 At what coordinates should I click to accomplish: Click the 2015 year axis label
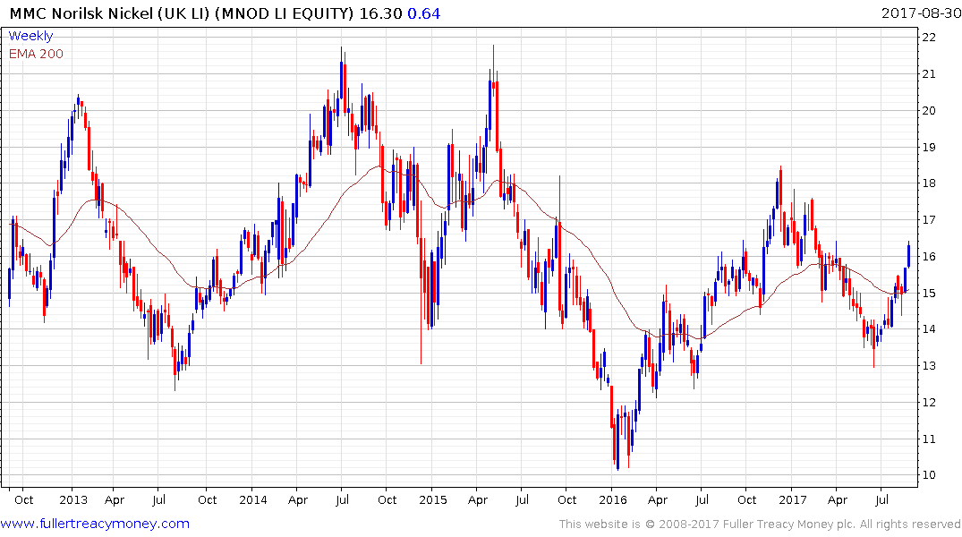(x=433, y=499)
